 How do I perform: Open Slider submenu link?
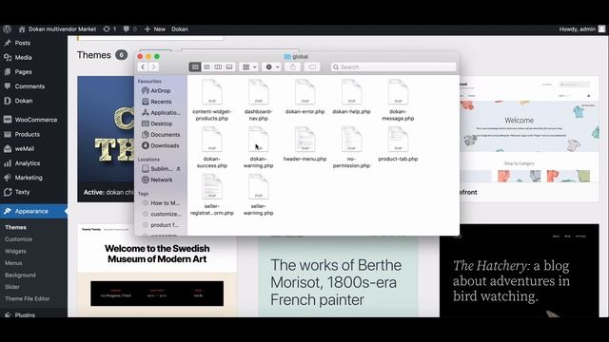(12, 287)
